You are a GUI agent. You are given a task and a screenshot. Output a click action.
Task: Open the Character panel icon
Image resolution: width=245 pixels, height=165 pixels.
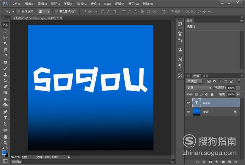pos(180,59)
